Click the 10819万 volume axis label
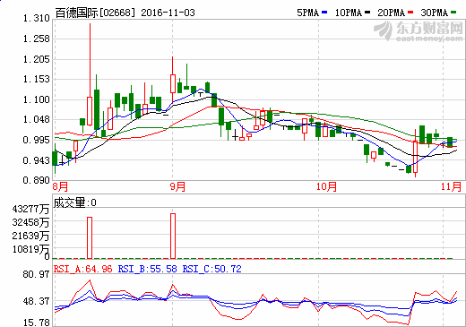The image size is (466, 327). (x=30, y=249)
